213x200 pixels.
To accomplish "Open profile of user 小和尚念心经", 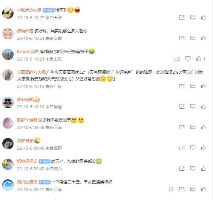I will (29, 10).
